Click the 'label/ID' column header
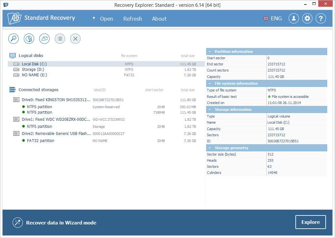This screenshot has width=335, height=238. 100,90
